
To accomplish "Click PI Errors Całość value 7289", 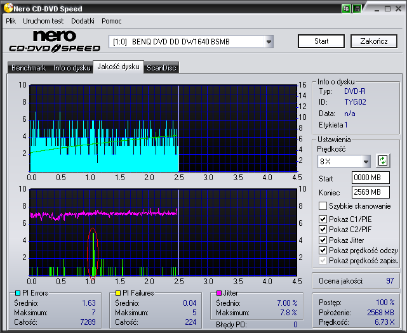I will [x=88, y=322].
